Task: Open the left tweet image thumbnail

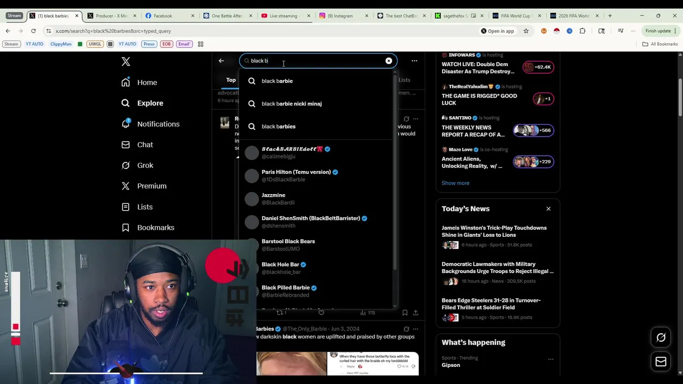Action: (291, 364)
